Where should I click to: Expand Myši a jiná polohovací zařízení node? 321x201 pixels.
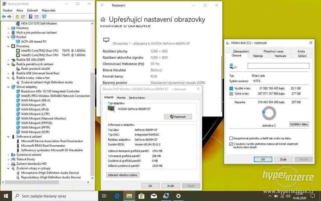coord(8,32)
